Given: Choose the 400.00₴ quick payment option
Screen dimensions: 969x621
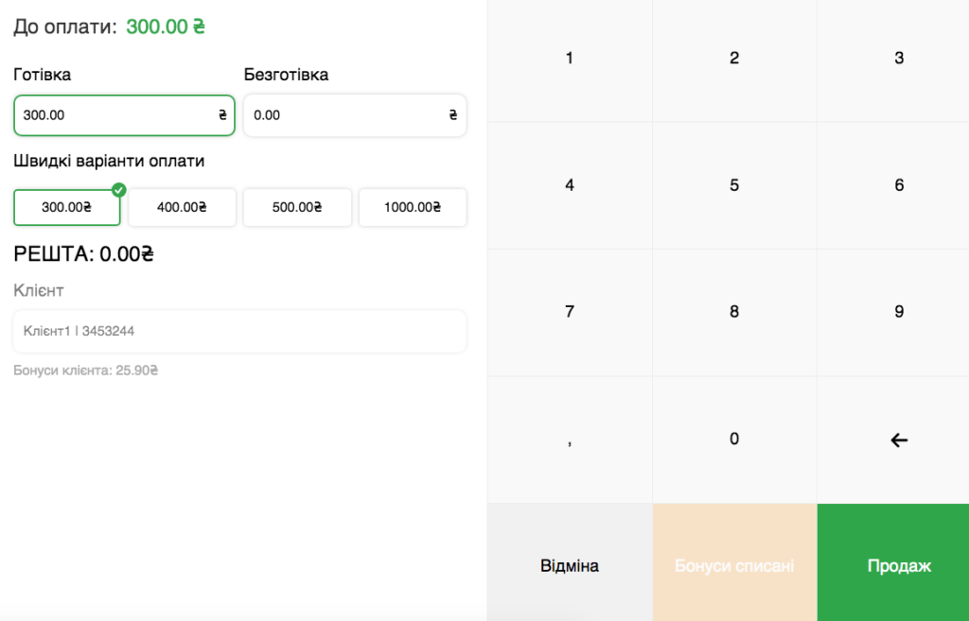Looking at the screenshot, I should tap(182, 208).
